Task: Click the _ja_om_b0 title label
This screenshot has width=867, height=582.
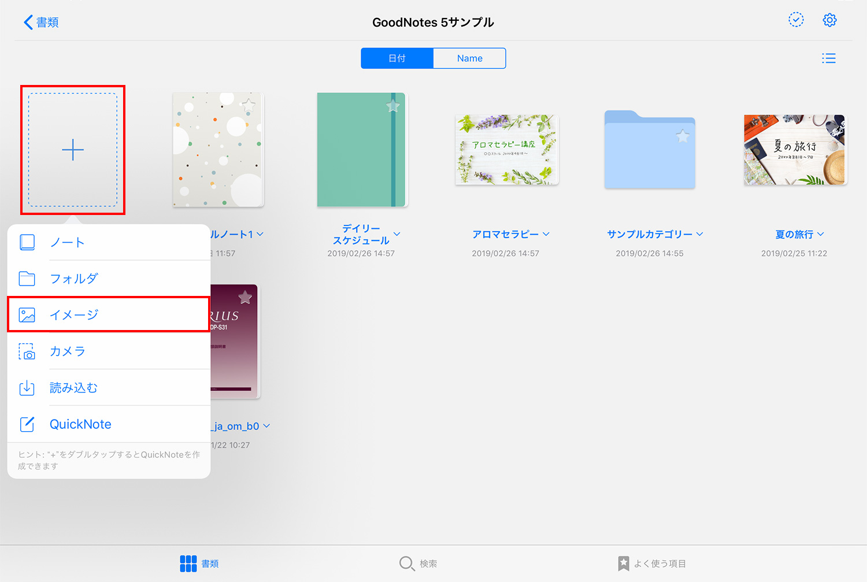Action: tap(235, 426)
